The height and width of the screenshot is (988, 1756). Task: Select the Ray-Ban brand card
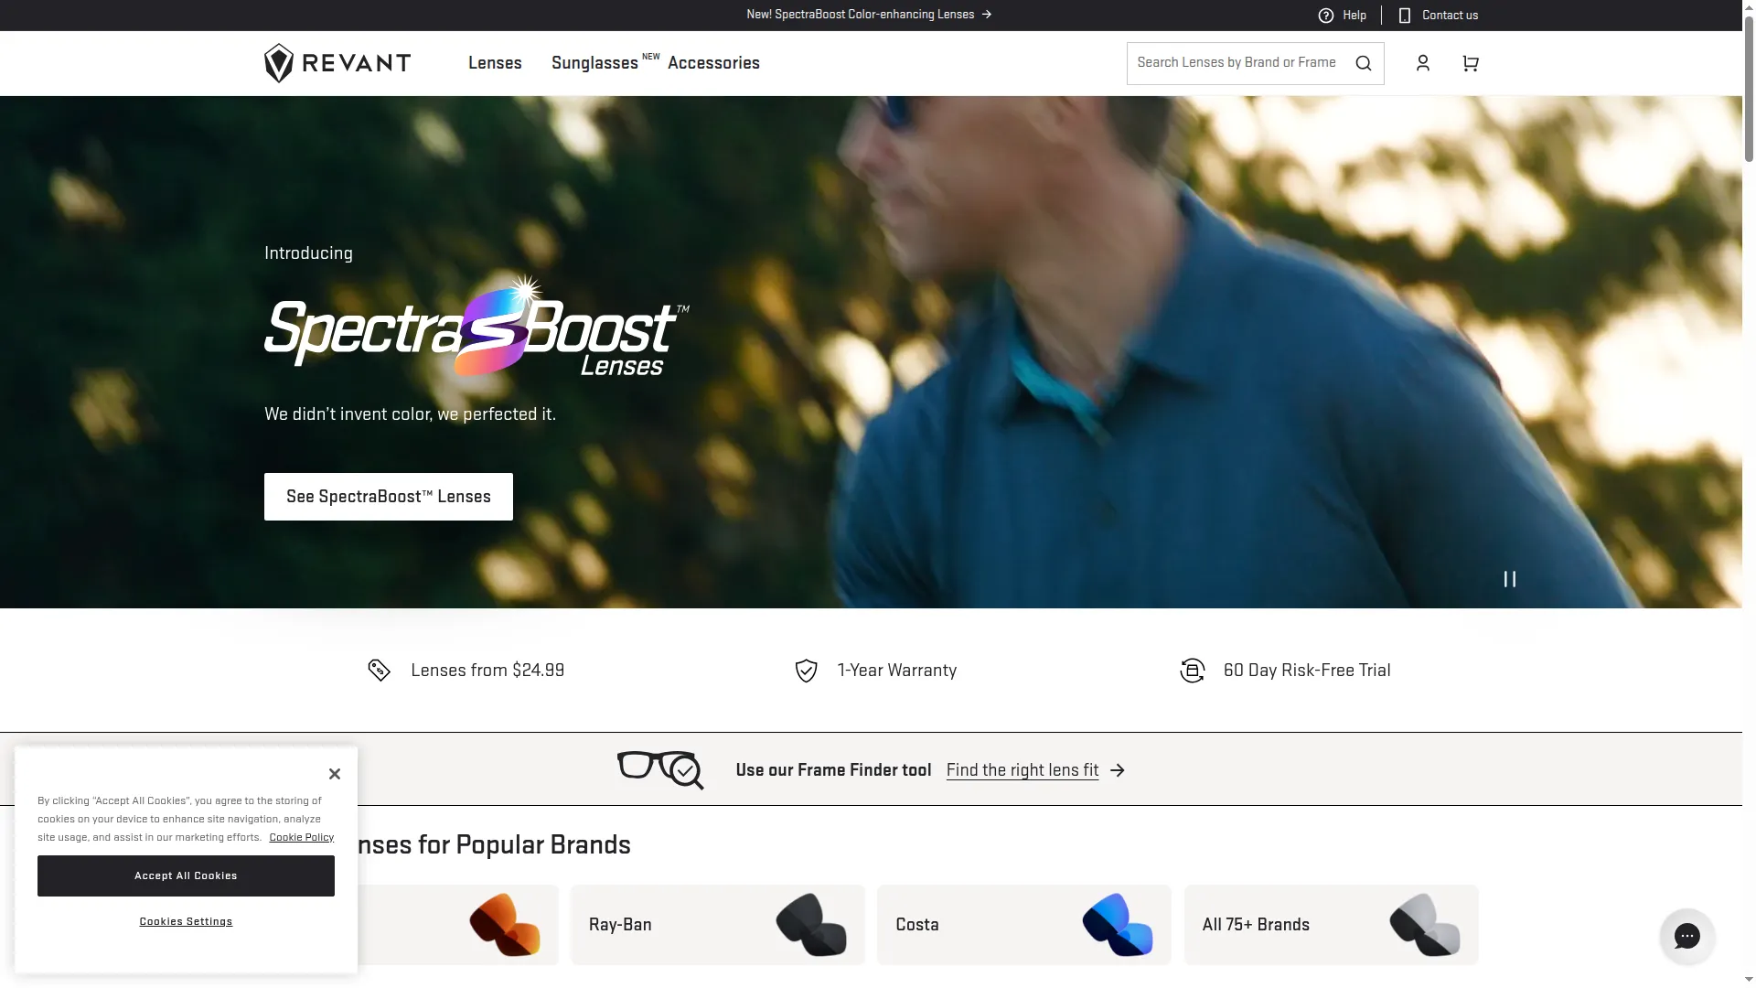point(718,925)
